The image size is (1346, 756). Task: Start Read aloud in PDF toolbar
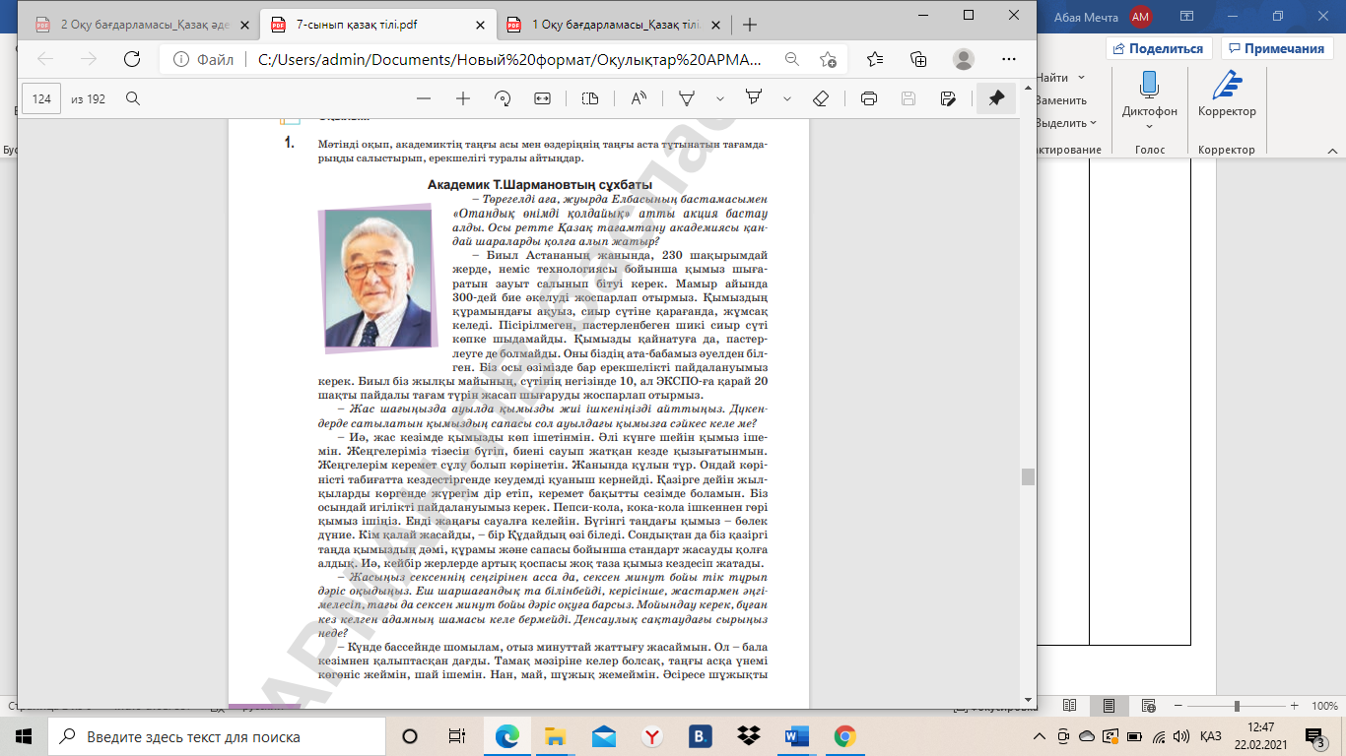click(x=639, y=98)
